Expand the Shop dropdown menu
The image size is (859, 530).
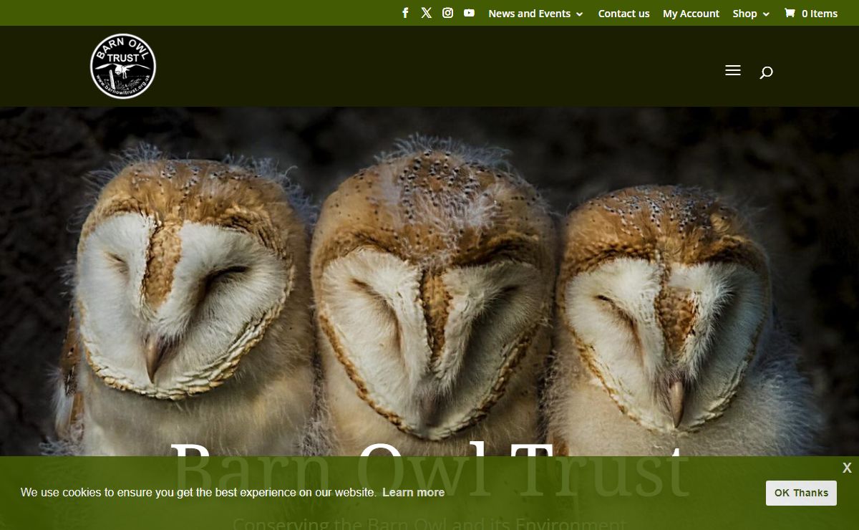pyautogui.click(x=751, y=14)
